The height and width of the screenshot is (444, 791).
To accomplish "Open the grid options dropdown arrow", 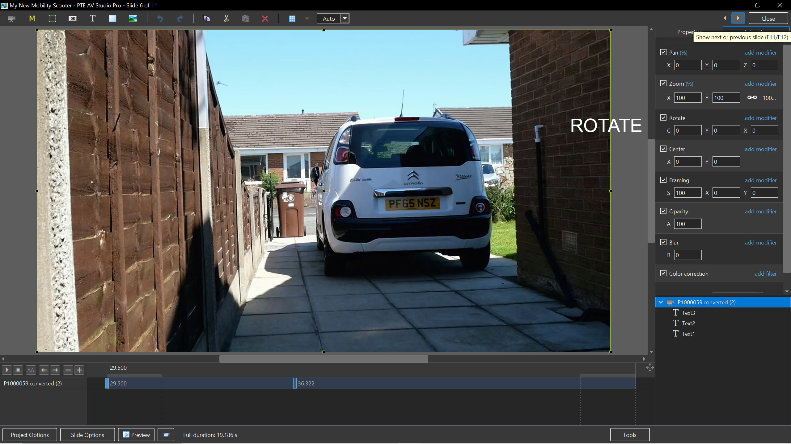I will click(307, 18).
